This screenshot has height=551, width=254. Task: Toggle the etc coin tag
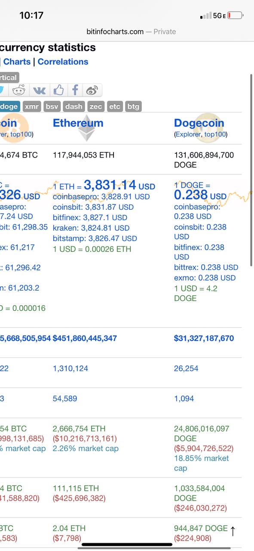click(x=115, y=106)
